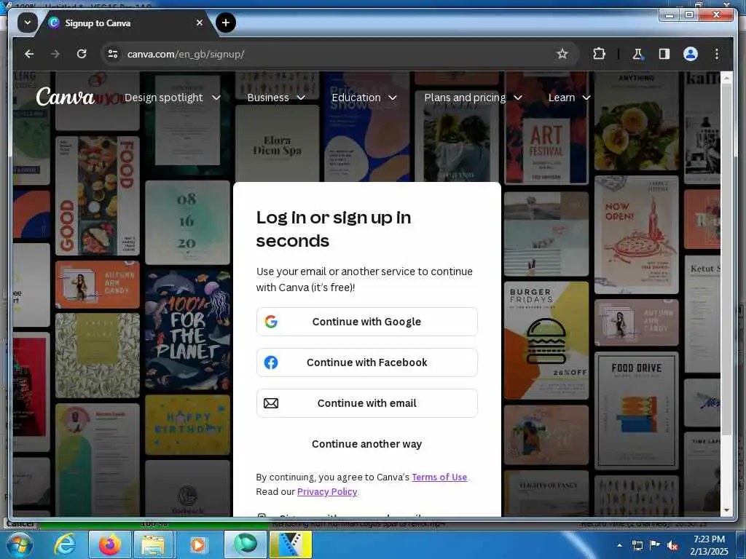The width and height of the screenshot is (746, 559).
Task: Open site information icon in address bar
Action: click(x=113, y=54)
